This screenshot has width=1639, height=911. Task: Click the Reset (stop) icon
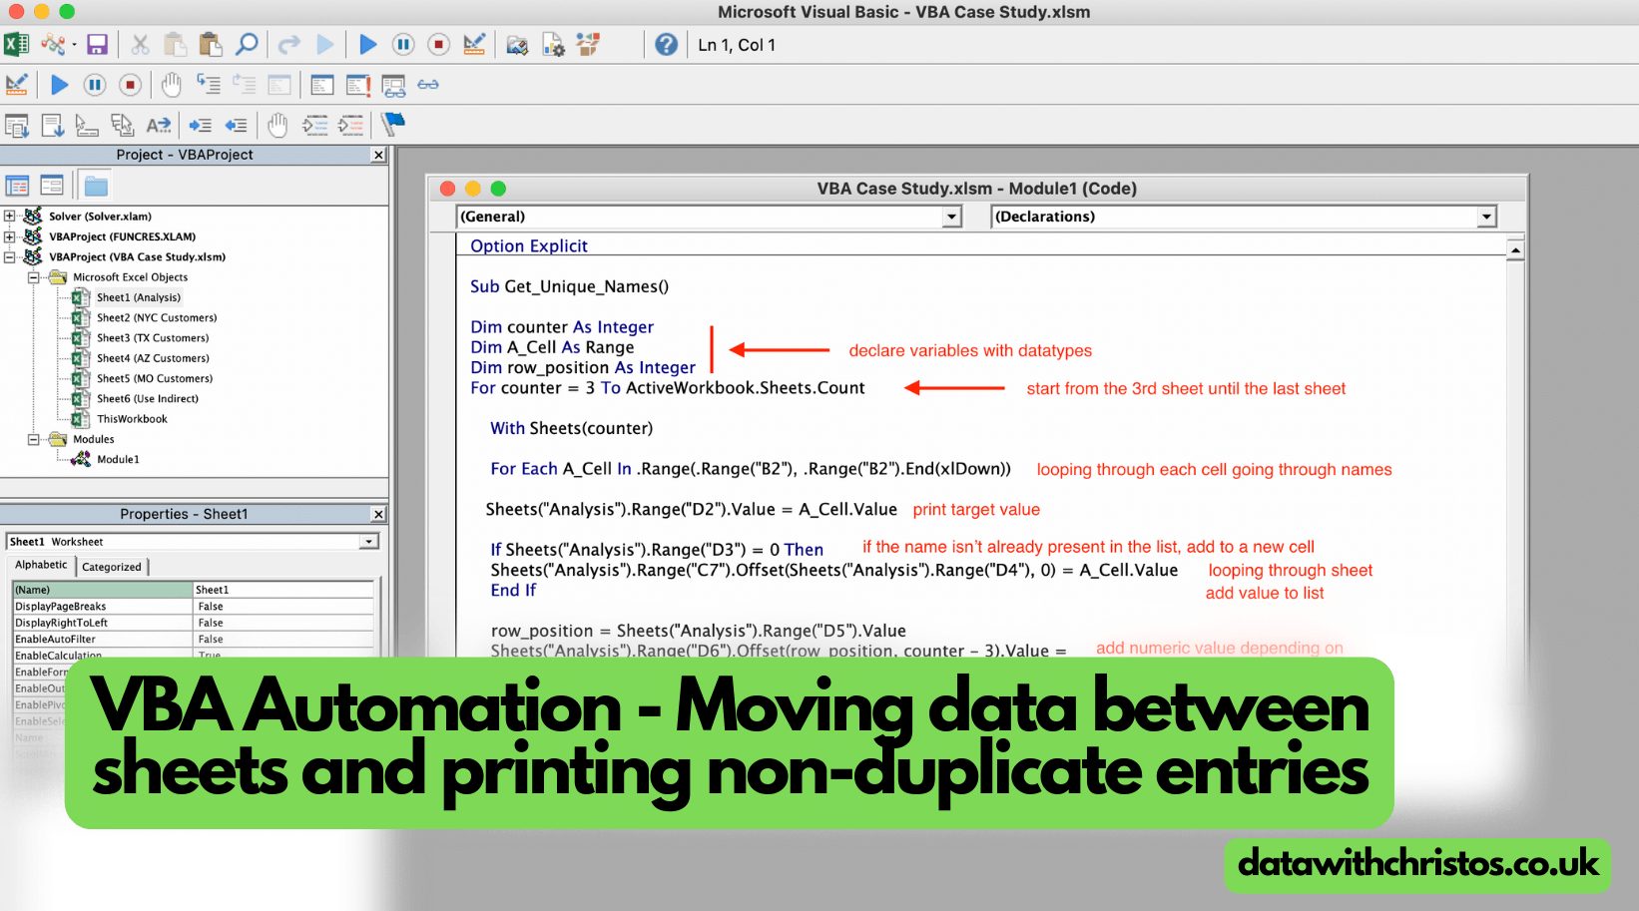(439, 44)
